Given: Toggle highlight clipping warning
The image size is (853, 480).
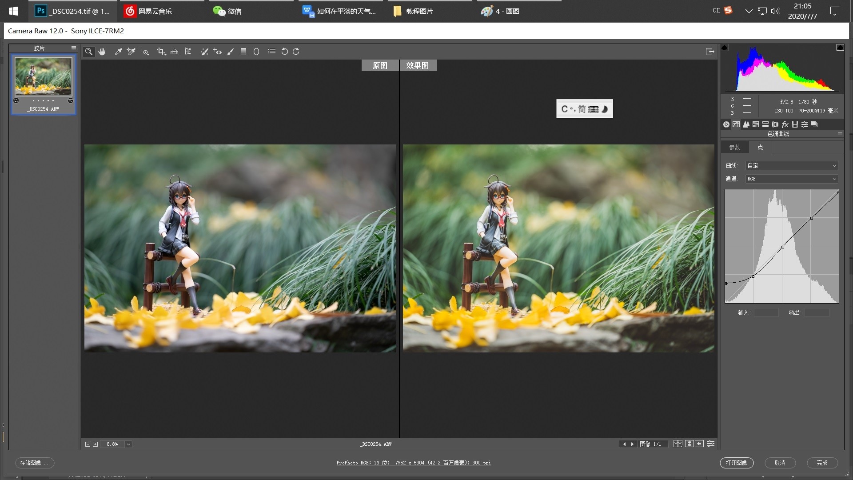Looking at the screenshot, I should [x=840, y=48].
